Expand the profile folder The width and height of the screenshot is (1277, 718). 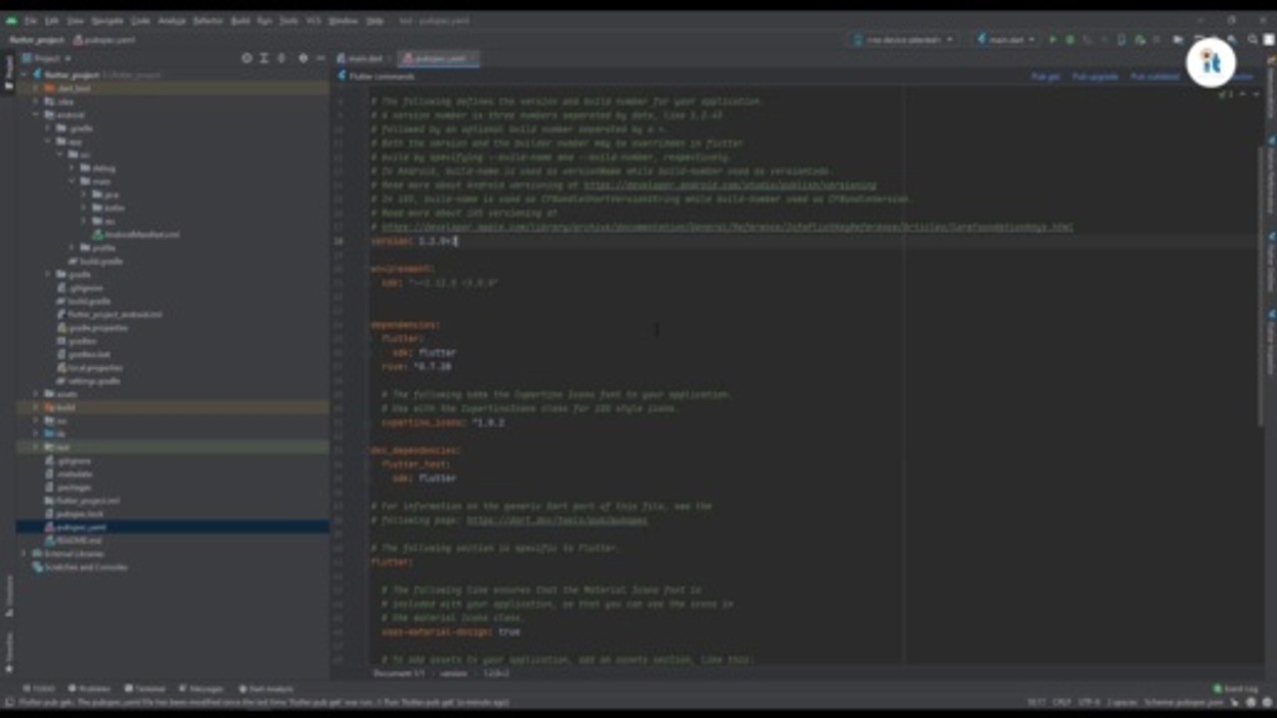[x=73, y=247]
